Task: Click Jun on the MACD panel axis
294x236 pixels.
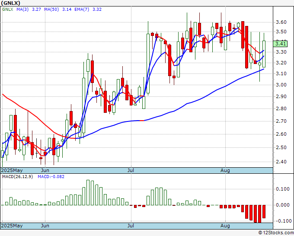Action: [x=45, y=226]
